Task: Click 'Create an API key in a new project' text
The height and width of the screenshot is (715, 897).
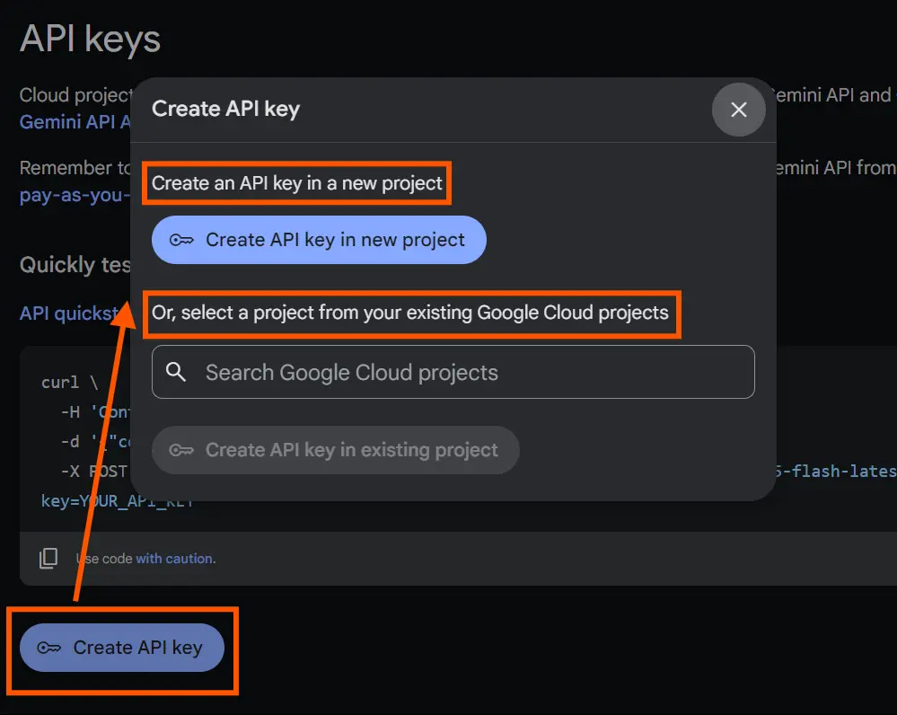Action: (x=297, y=183)
